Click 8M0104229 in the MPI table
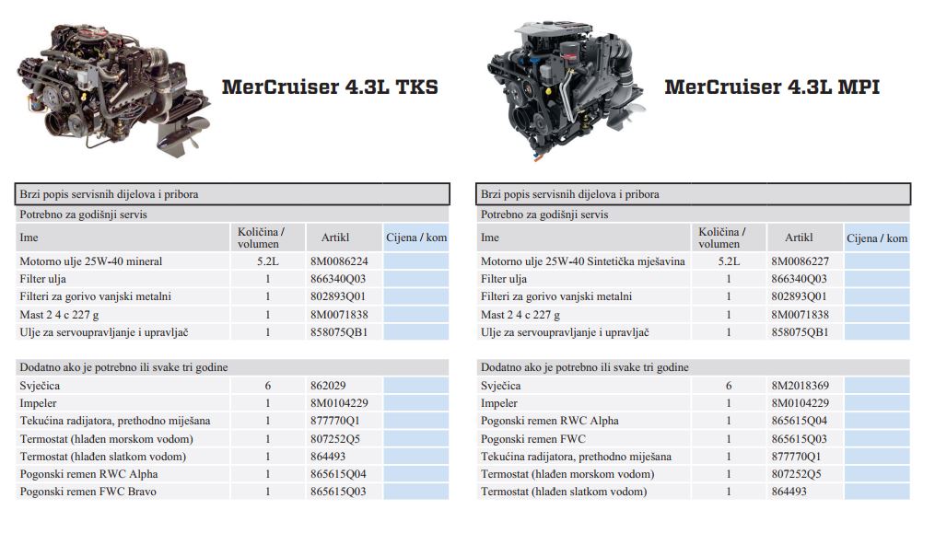935x533 pixels. coord(800,403)
